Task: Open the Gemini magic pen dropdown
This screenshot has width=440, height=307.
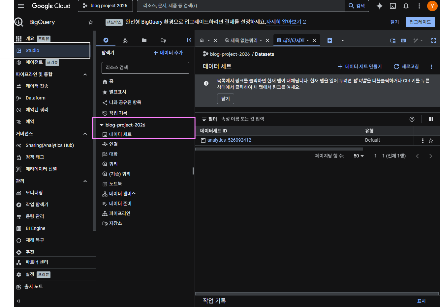Action: (x=418, y=41)
